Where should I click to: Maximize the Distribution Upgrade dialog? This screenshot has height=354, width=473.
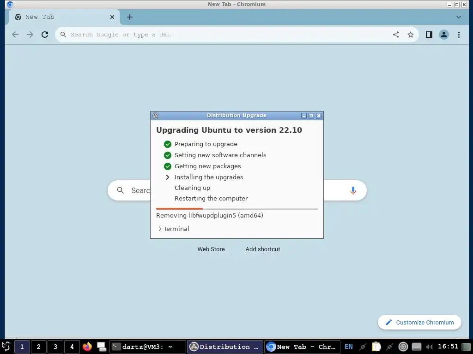point(311,116)
